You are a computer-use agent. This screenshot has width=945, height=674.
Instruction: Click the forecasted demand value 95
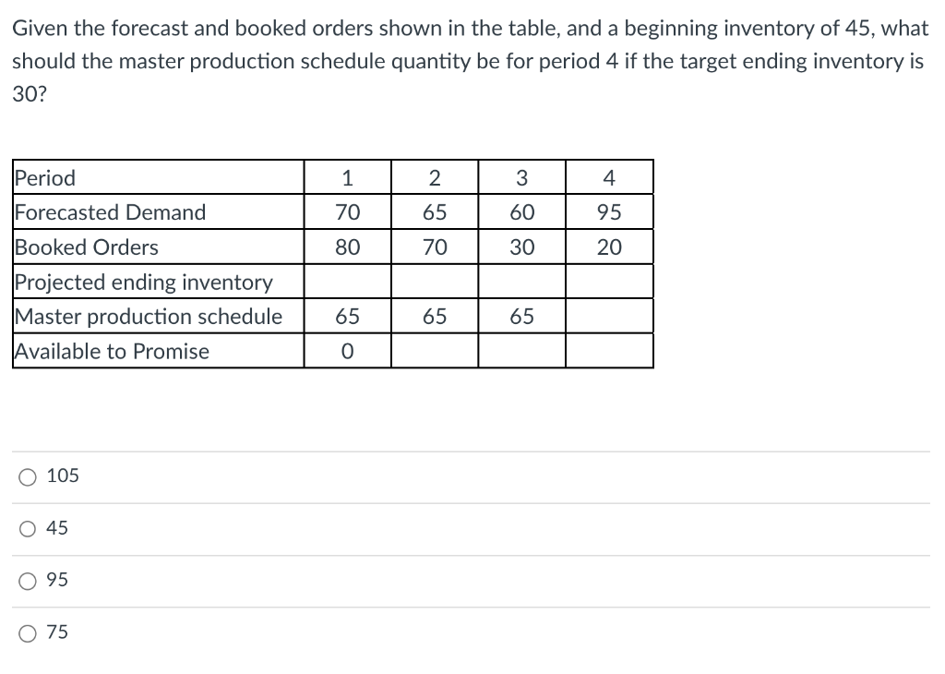[609, 211]
